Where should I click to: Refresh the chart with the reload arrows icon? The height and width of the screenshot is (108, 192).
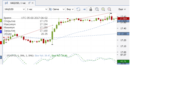tap(78, 9)
